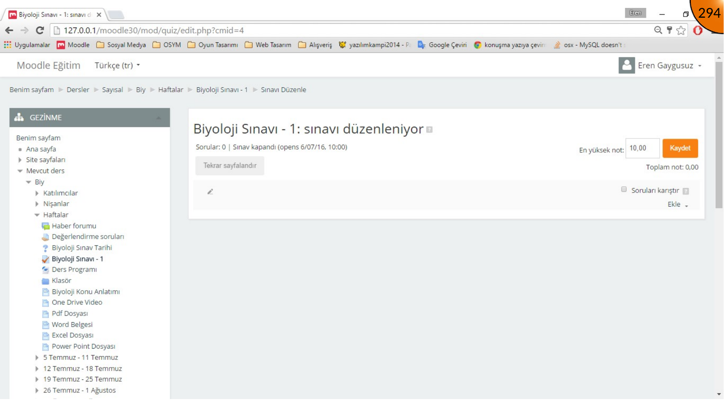Viewport: 724px width, 407px height.
Task: Open the OSYM bookmarks folder
Action: click(167, 45)
